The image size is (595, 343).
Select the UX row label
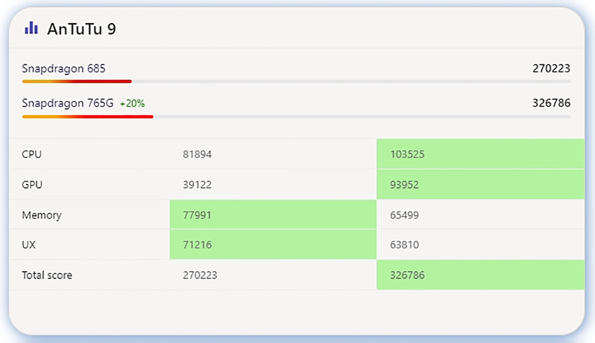click(x=29, y=245)
